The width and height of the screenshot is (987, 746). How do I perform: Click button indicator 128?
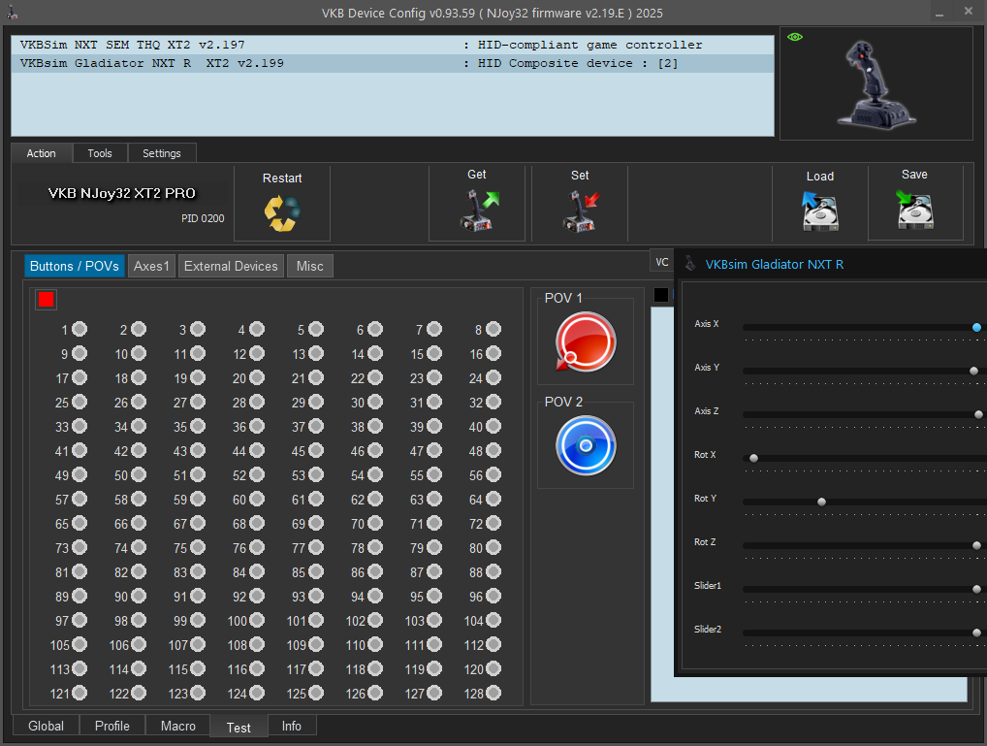pos(493,693)
